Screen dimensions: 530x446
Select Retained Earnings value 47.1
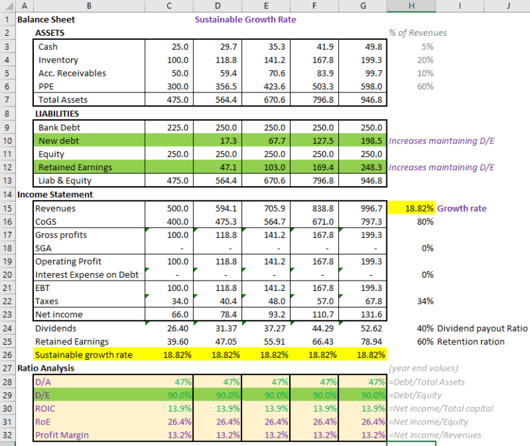217,167
